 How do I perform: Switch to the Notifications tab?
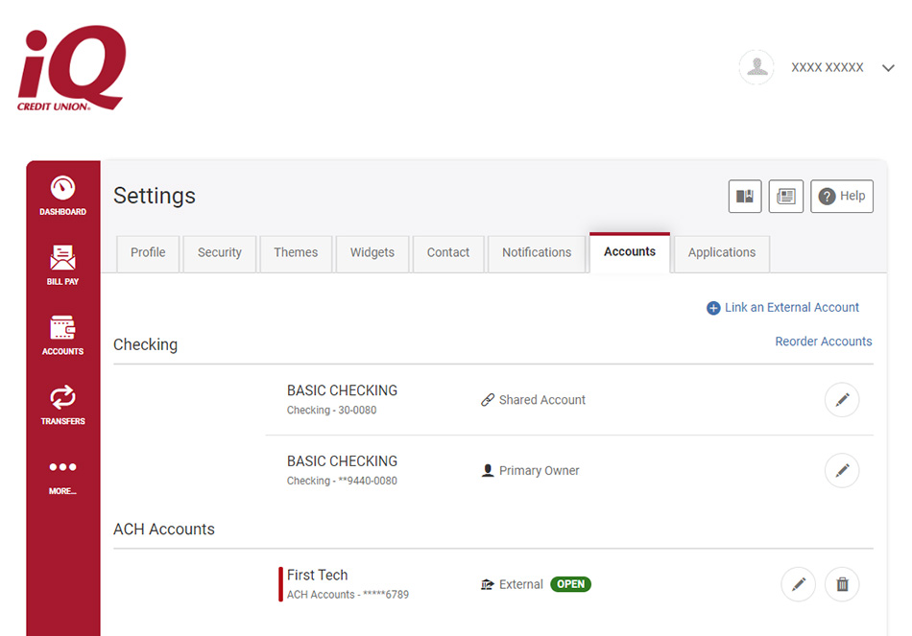(537, 252)
